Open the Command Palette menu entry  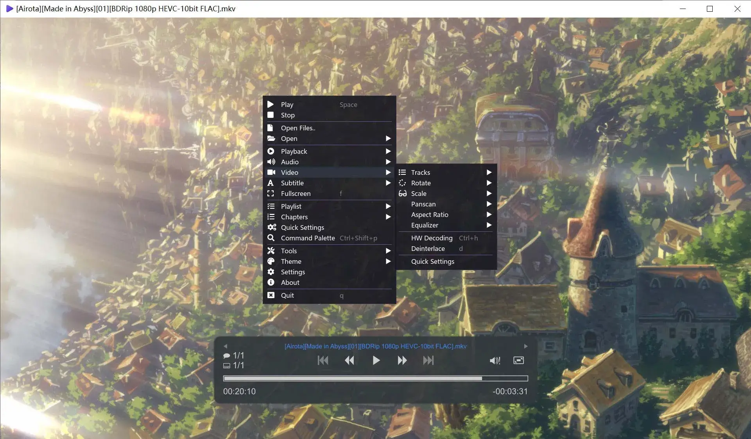click(x=308, y=238)
